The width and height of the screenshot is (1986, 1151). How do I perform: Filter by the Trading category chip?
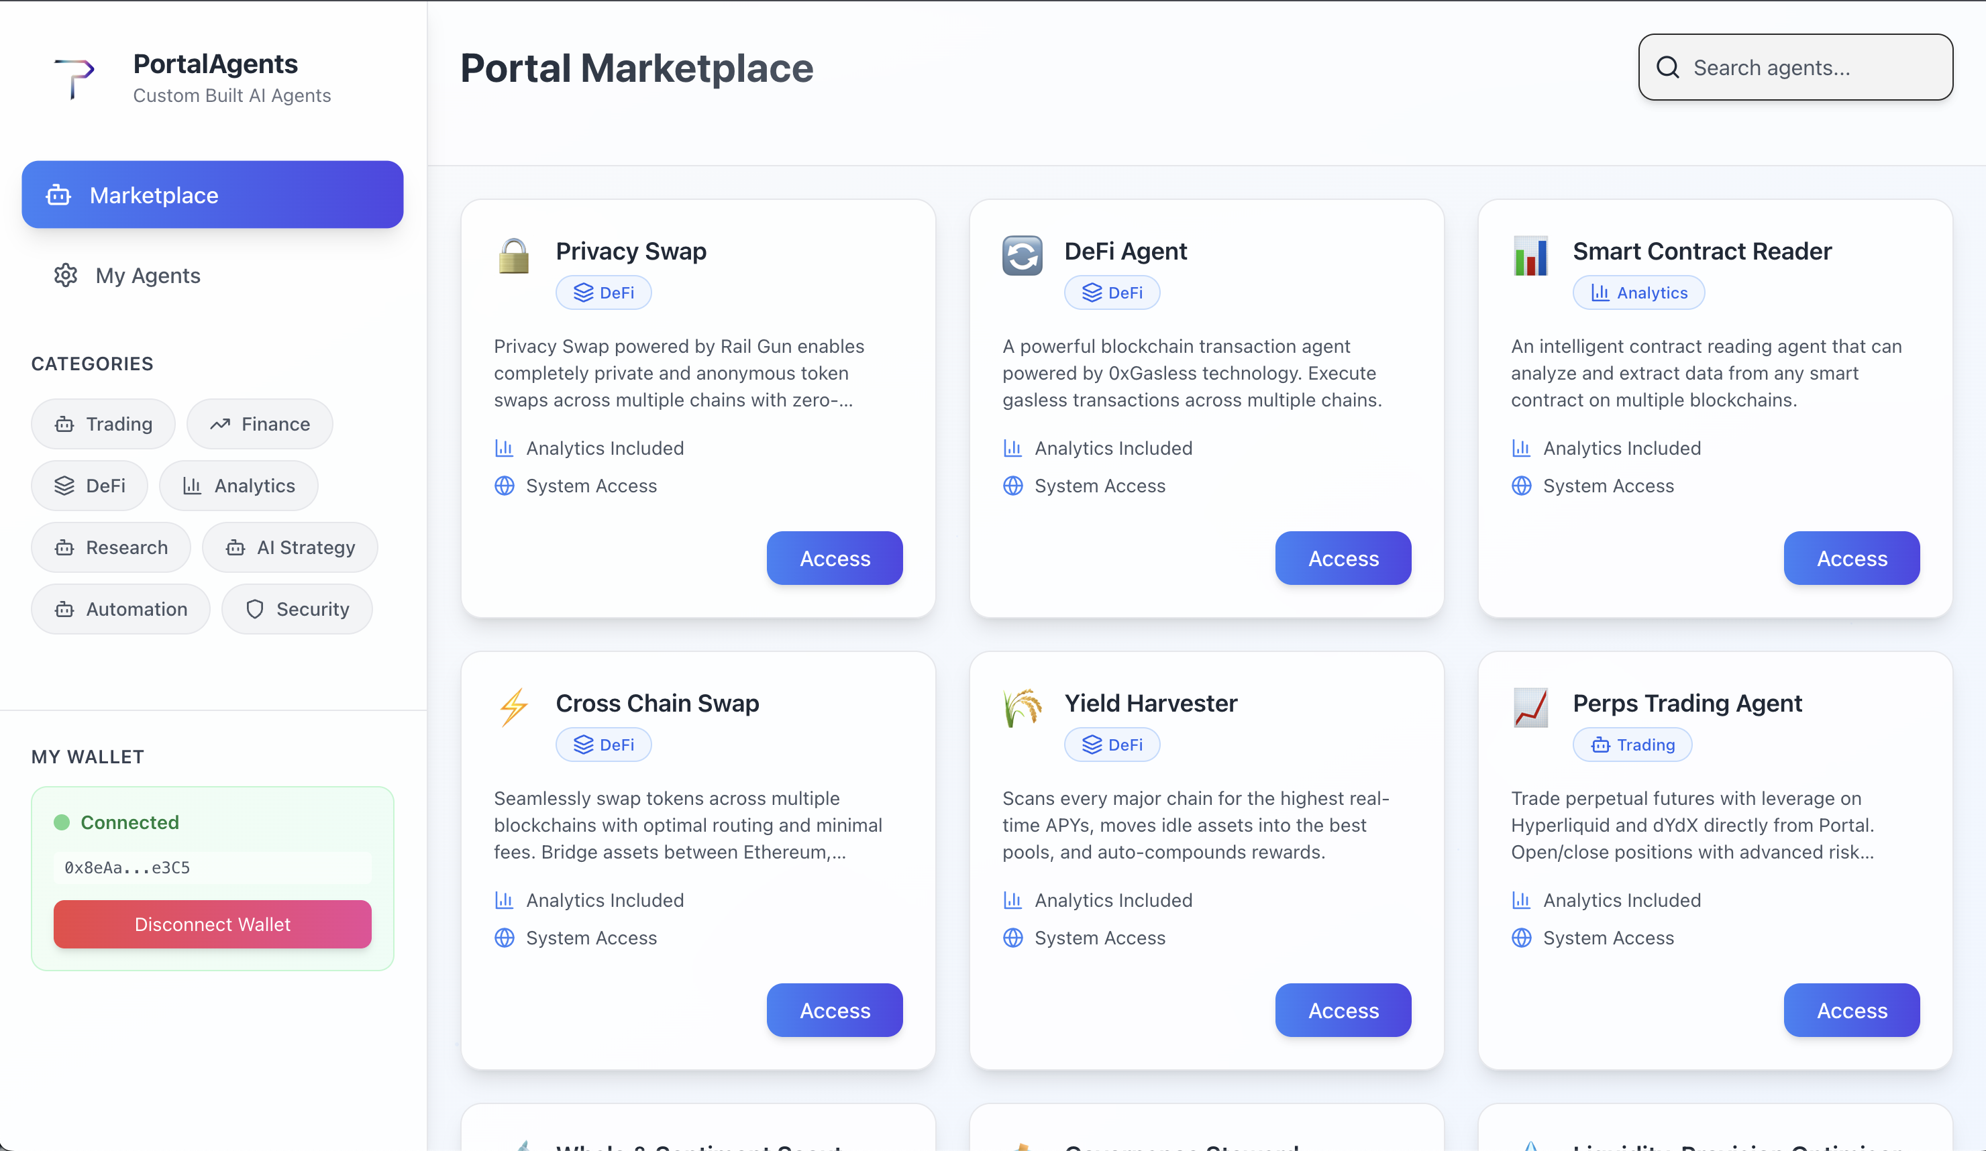103,424
